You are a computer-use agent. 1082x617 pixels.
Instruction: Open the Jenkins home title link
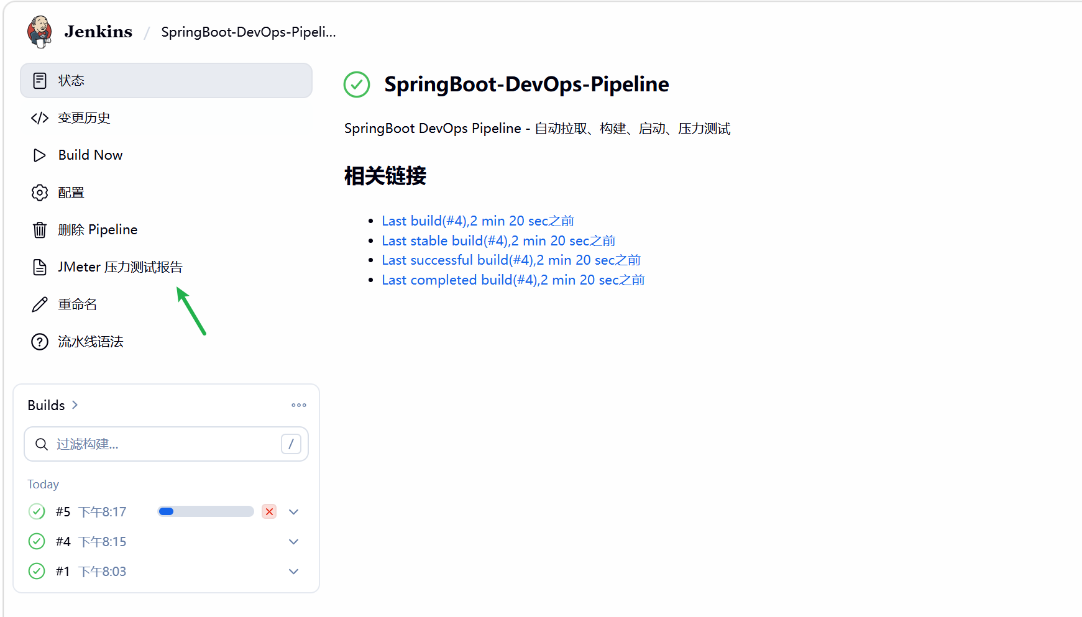(x=98, y=32)
